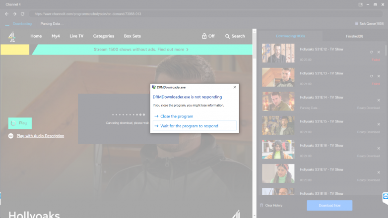
Task: Remove Hollyoaks S31E17 from the queue
Action: pos(379,172)
